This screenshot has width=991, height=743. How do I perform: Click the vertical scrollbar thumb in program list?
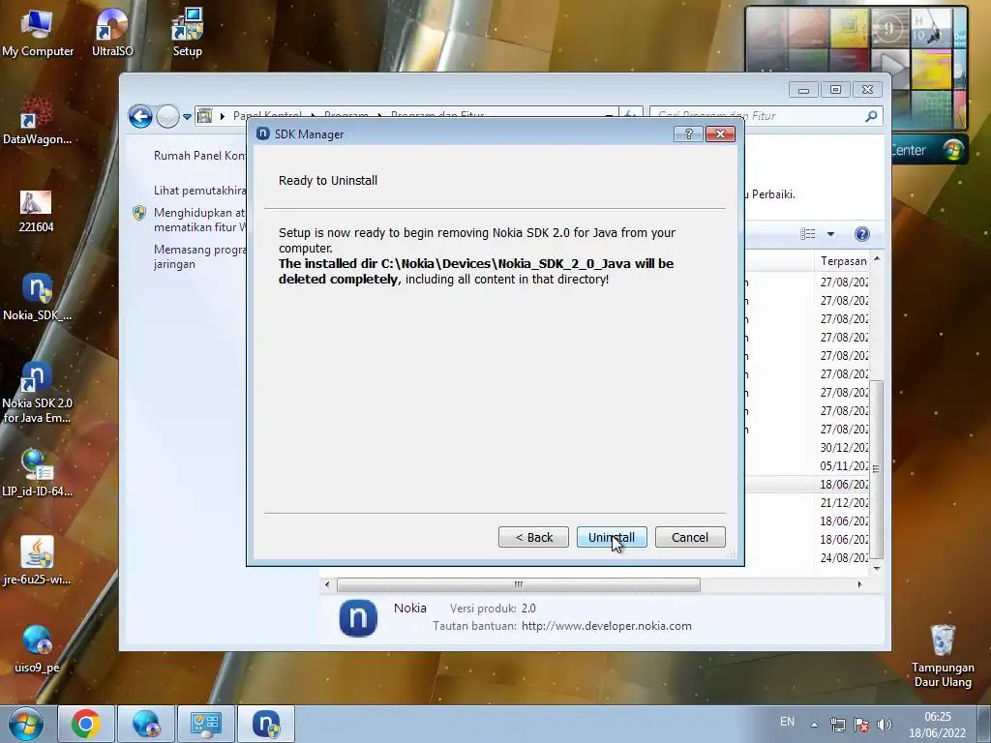pyautogui.click(x=876, y=469)
